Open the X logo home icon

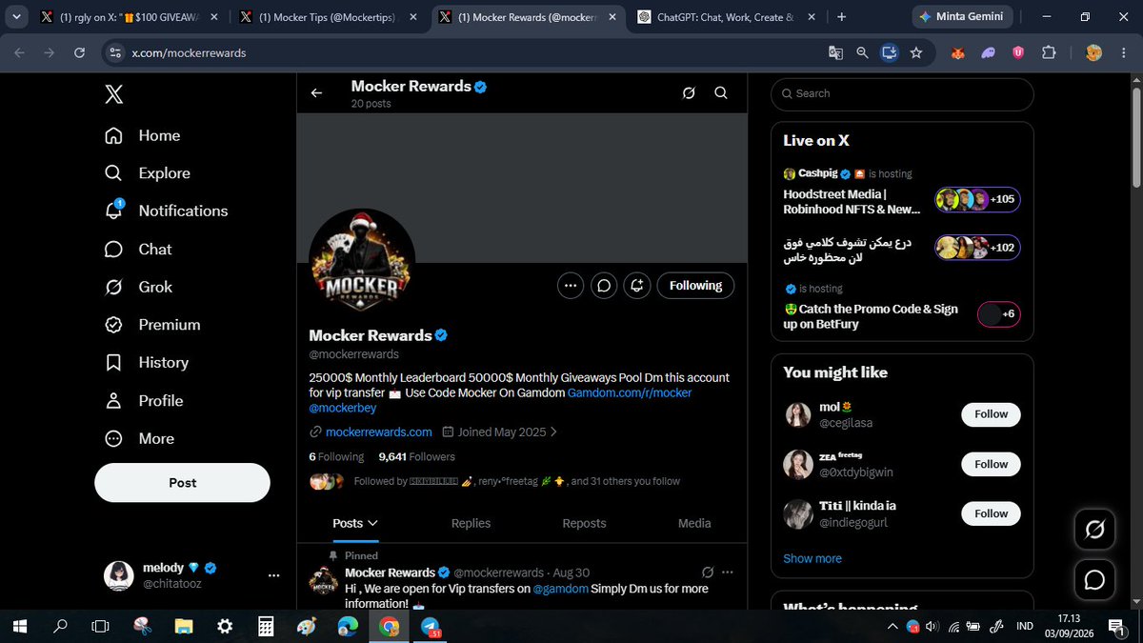click(113, 93)
